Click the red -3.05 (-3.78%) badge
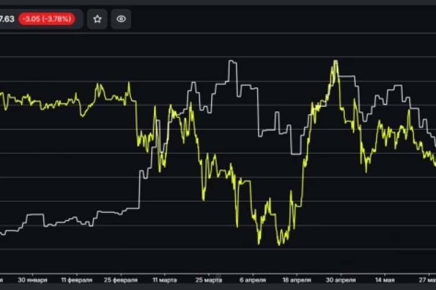 47,19
